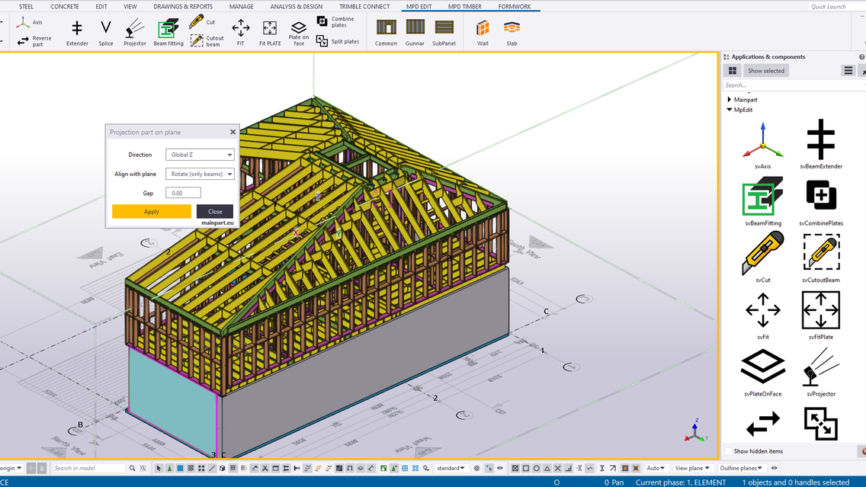Choose the svCut component
Viewport: 866px width, 487px height.
763,258
